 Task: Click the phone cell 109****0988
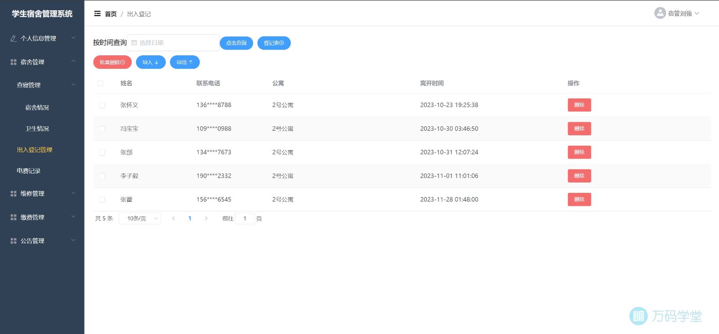coord(214,129)
